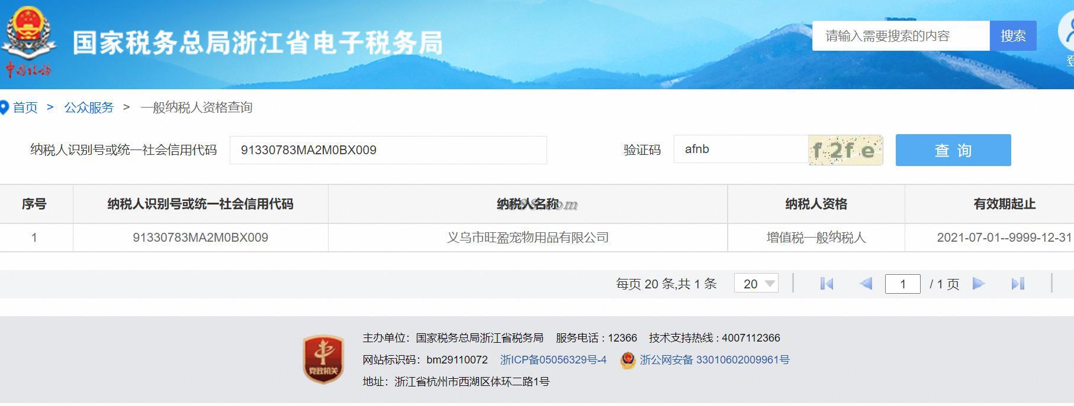Click the 纳税人名称 column header

(x=528, y=204)
